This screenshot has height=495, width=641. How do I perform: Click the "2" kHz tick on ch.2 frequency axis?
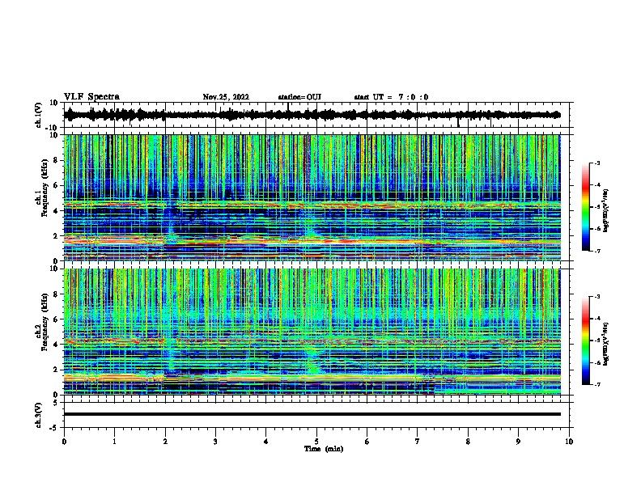(x=57, y=370)
